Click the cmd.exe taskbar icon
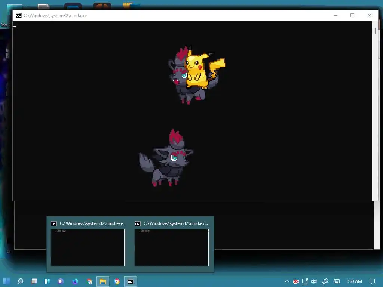383x287 pixels. tap(131, 282)
